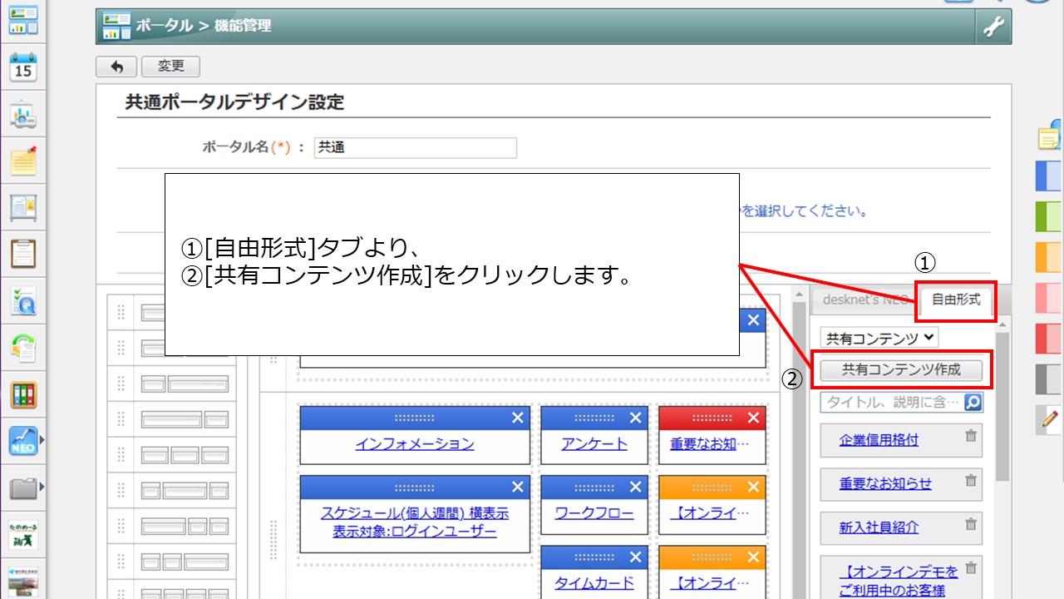This screenshot has width=1064, height=599.
Task: Open the truncated 重要なお知… link in red panel
Action: (x=710, y=444)
